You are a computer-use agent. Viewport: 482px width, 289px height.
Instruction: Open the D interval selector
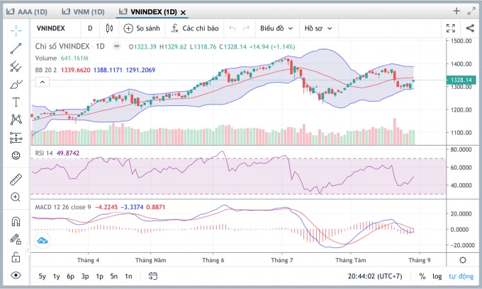point(90,28)
